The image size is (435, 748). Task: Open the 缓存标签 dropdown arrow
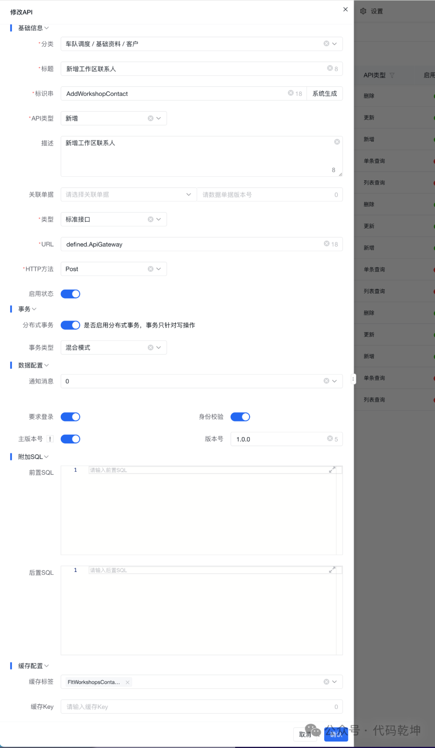click(334, 682)
